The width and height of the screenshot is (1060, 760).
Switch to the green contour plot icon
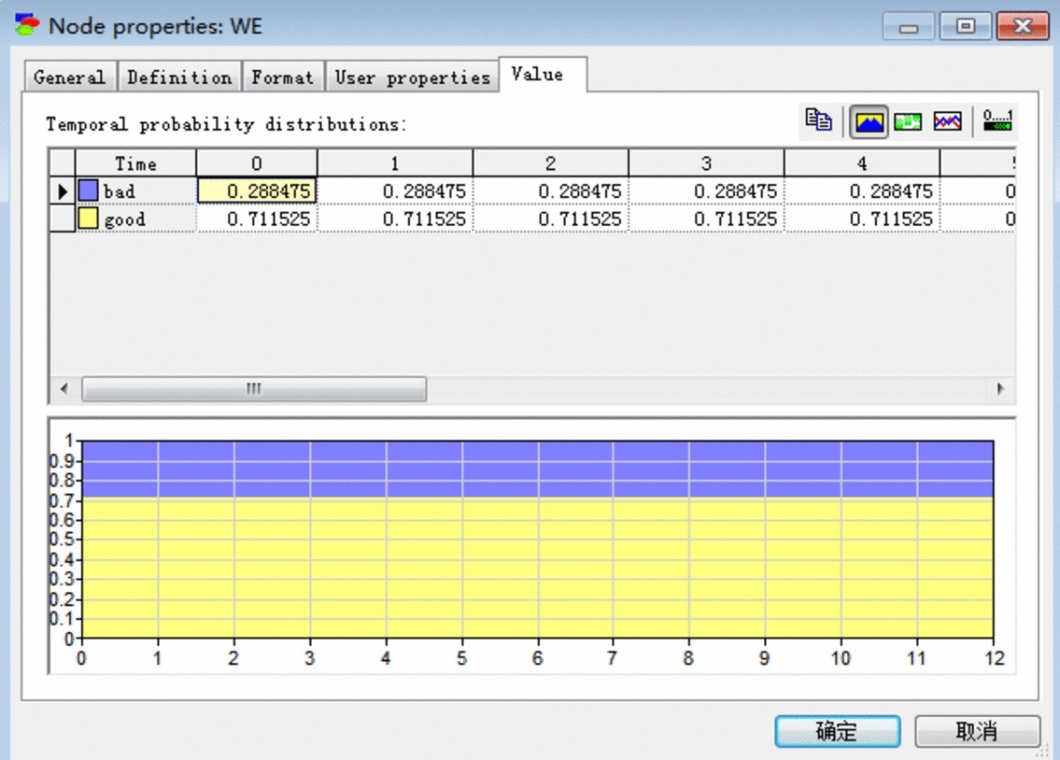tap(908, 121)
